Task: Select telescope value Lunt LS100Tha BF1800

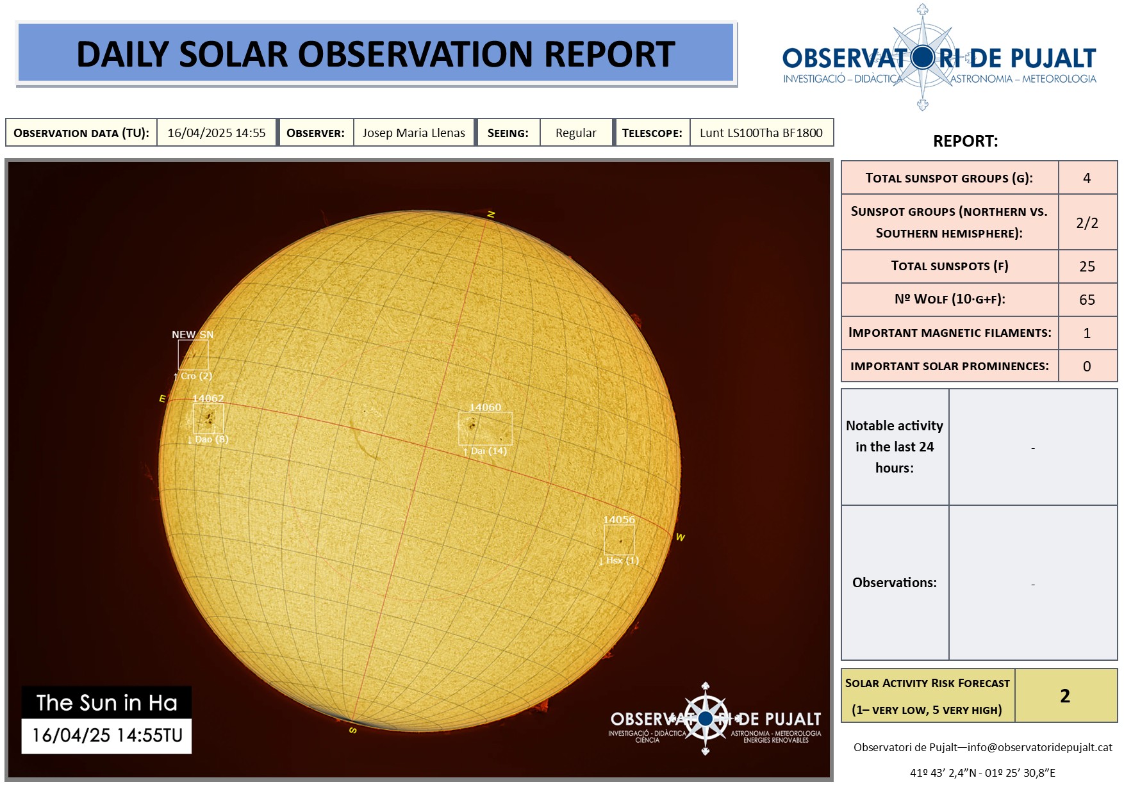Action: coord(761,133)
